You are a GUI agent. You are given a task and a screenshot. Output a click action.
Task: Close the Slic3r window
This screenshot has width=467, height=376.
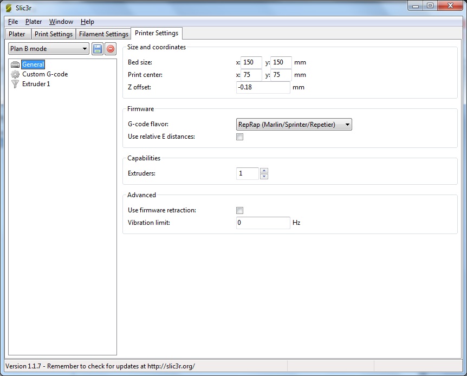tap(450, 5)
